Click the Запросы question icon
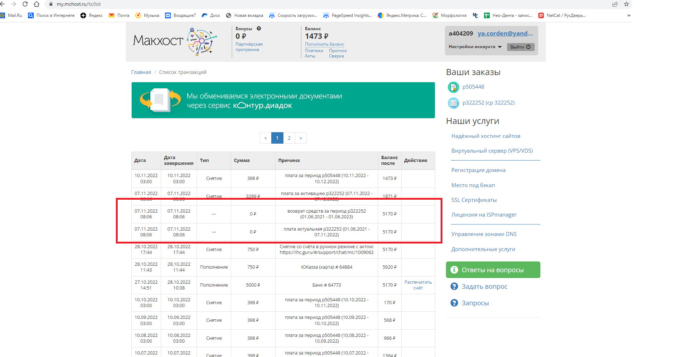The width and height of the screenshot is (676, 357). (x=454, y=303)
